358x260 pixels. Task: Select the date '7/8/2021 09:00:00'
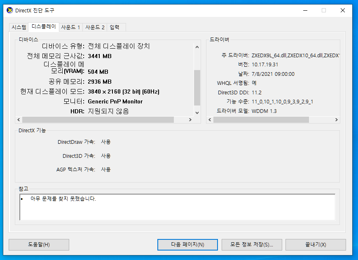click(x=273, y=74)
